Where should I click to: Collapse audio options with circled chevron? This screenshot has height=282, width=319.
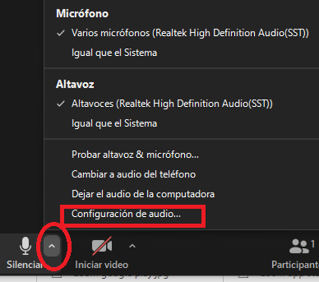52,246
